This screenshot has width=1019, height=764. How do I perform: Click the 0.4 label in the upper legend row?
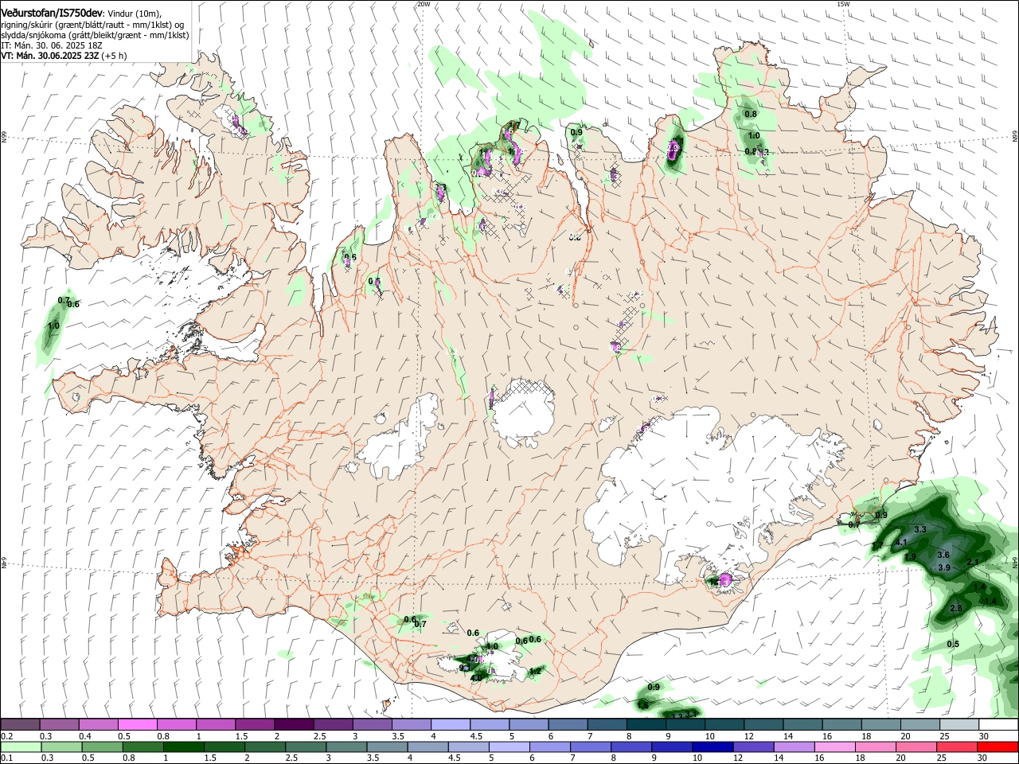85,737
